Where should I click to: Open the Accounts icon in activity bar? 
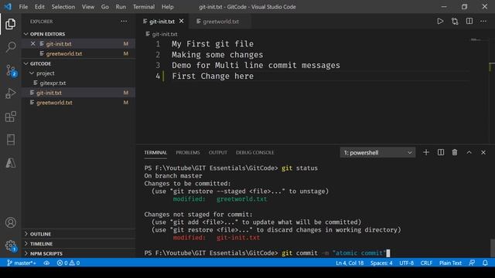[10, 222]
